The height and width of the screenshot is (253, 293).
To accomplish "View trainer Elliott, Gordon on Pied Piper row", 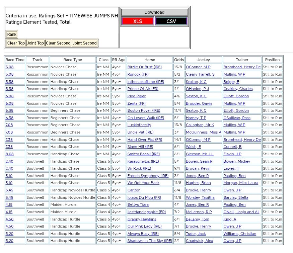I will coord(236,96).
